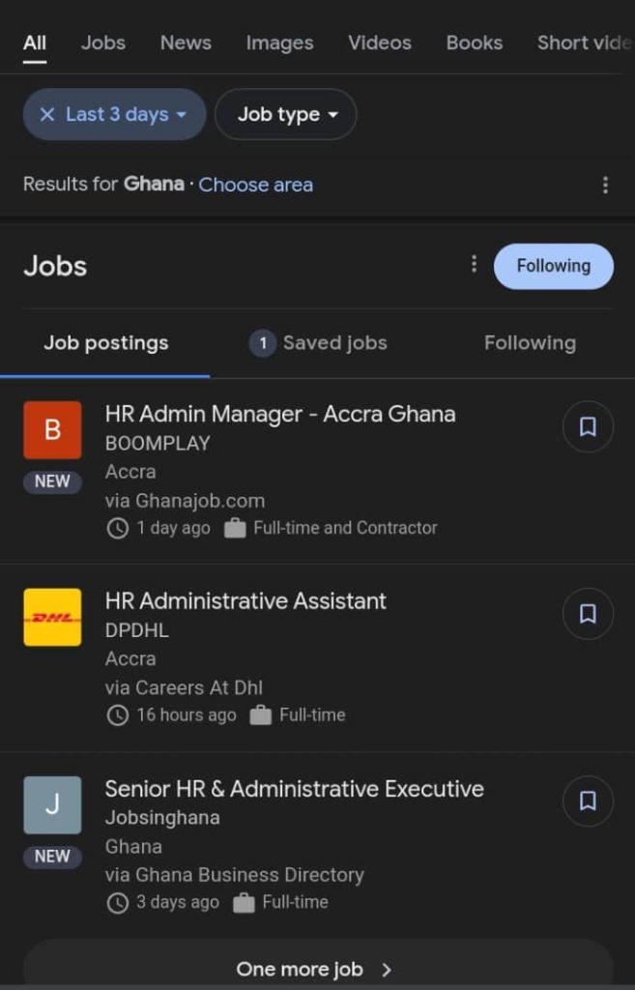Bookmark the HR Admin Manager job

(588, 426)
